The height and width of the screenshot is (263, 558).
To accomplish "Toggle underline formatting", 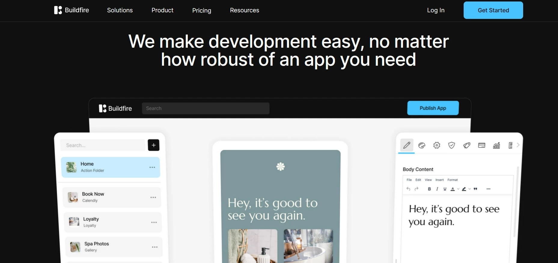I will point(445,189).
